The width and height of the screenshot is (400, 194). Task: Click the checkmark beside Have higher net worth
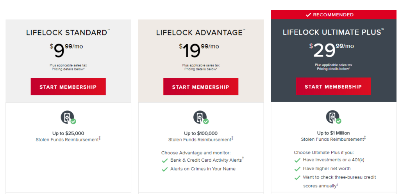point(297,169)
